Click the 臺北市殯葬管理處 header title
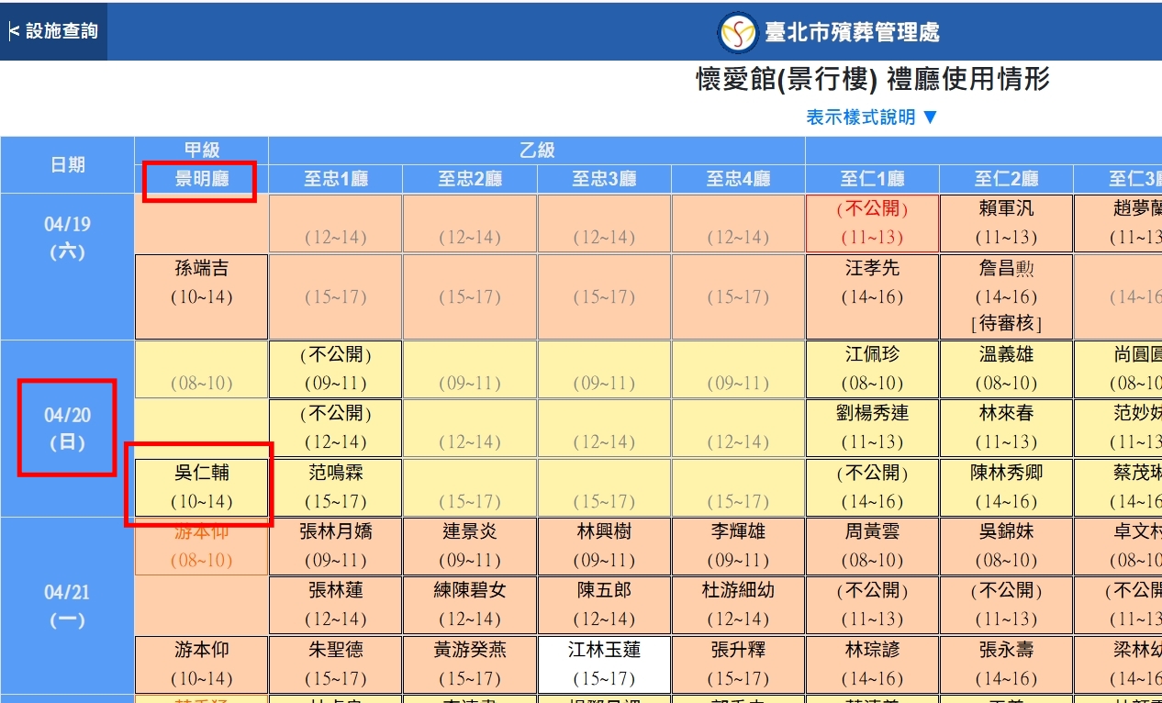Image resolution: width=1162 pixels, height=703 pixels. (x=853, y=33)
